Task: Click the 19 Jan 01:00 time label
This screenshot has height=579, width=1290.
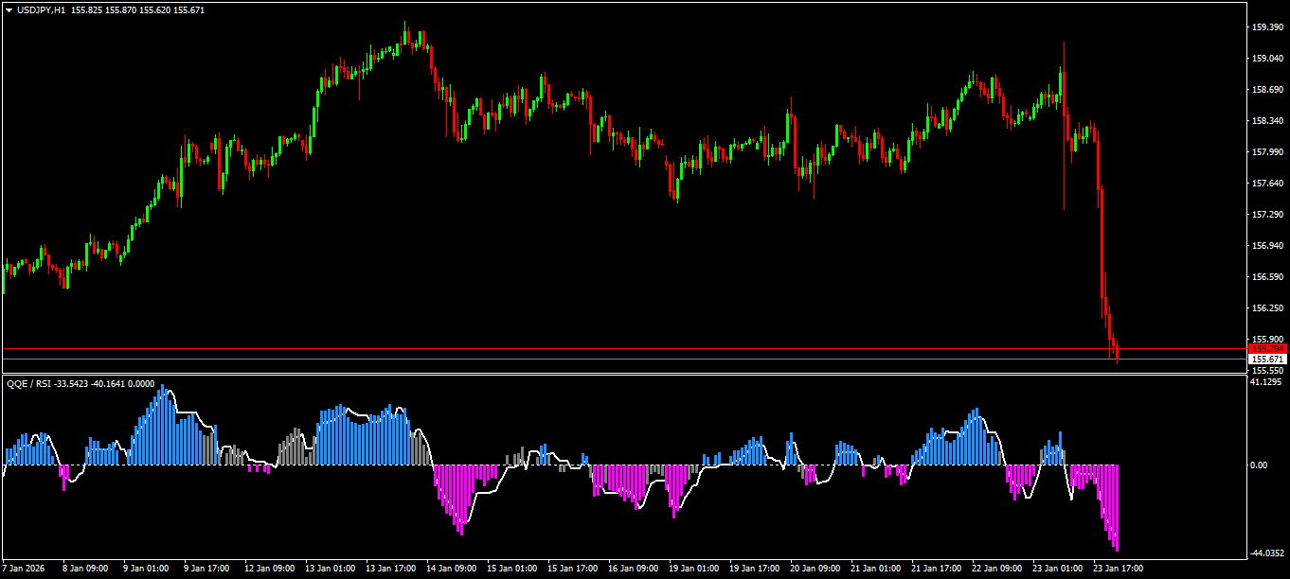Action: (694, 569)
